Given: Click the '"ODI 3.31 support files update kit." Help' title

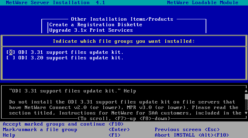Looking at the screenshot, I should pos(73,91).
